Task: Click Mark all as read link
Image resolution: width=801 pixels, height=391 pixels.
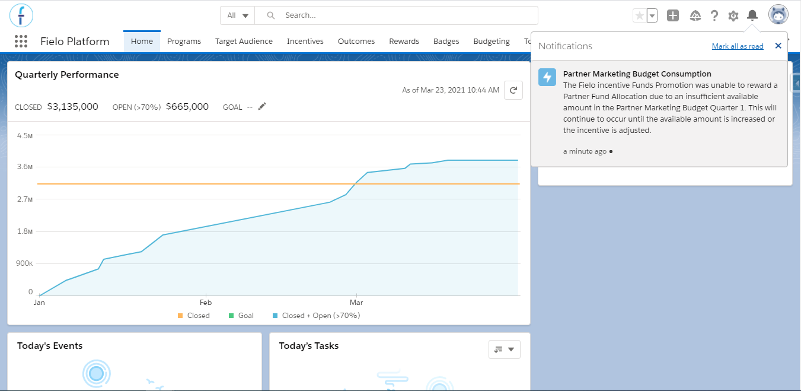Action: (738, 46)
